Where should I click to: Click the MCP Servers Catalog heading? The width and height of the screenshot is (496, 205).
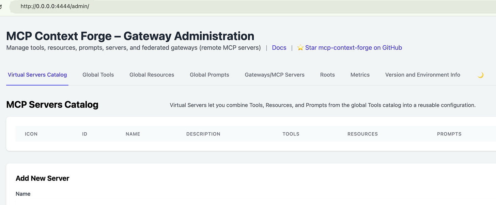coord(52,105)
